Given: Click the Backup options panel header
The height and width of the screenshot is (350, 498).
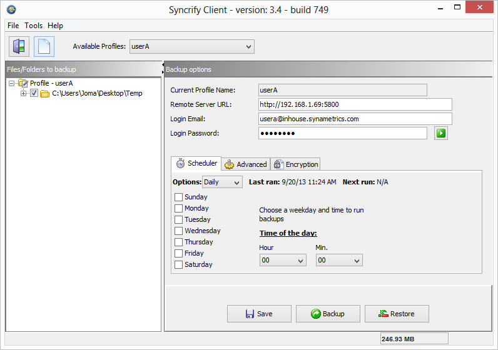Looking at the screenshot, I should click(x=328, y=69).
